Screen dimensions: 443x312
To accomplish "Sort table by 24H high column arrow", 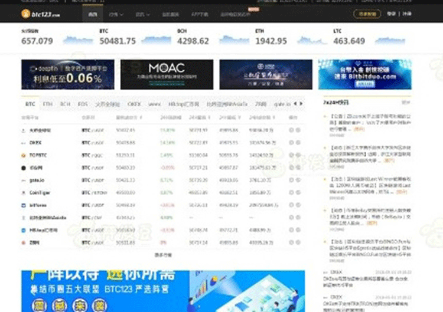I will 209,117.
